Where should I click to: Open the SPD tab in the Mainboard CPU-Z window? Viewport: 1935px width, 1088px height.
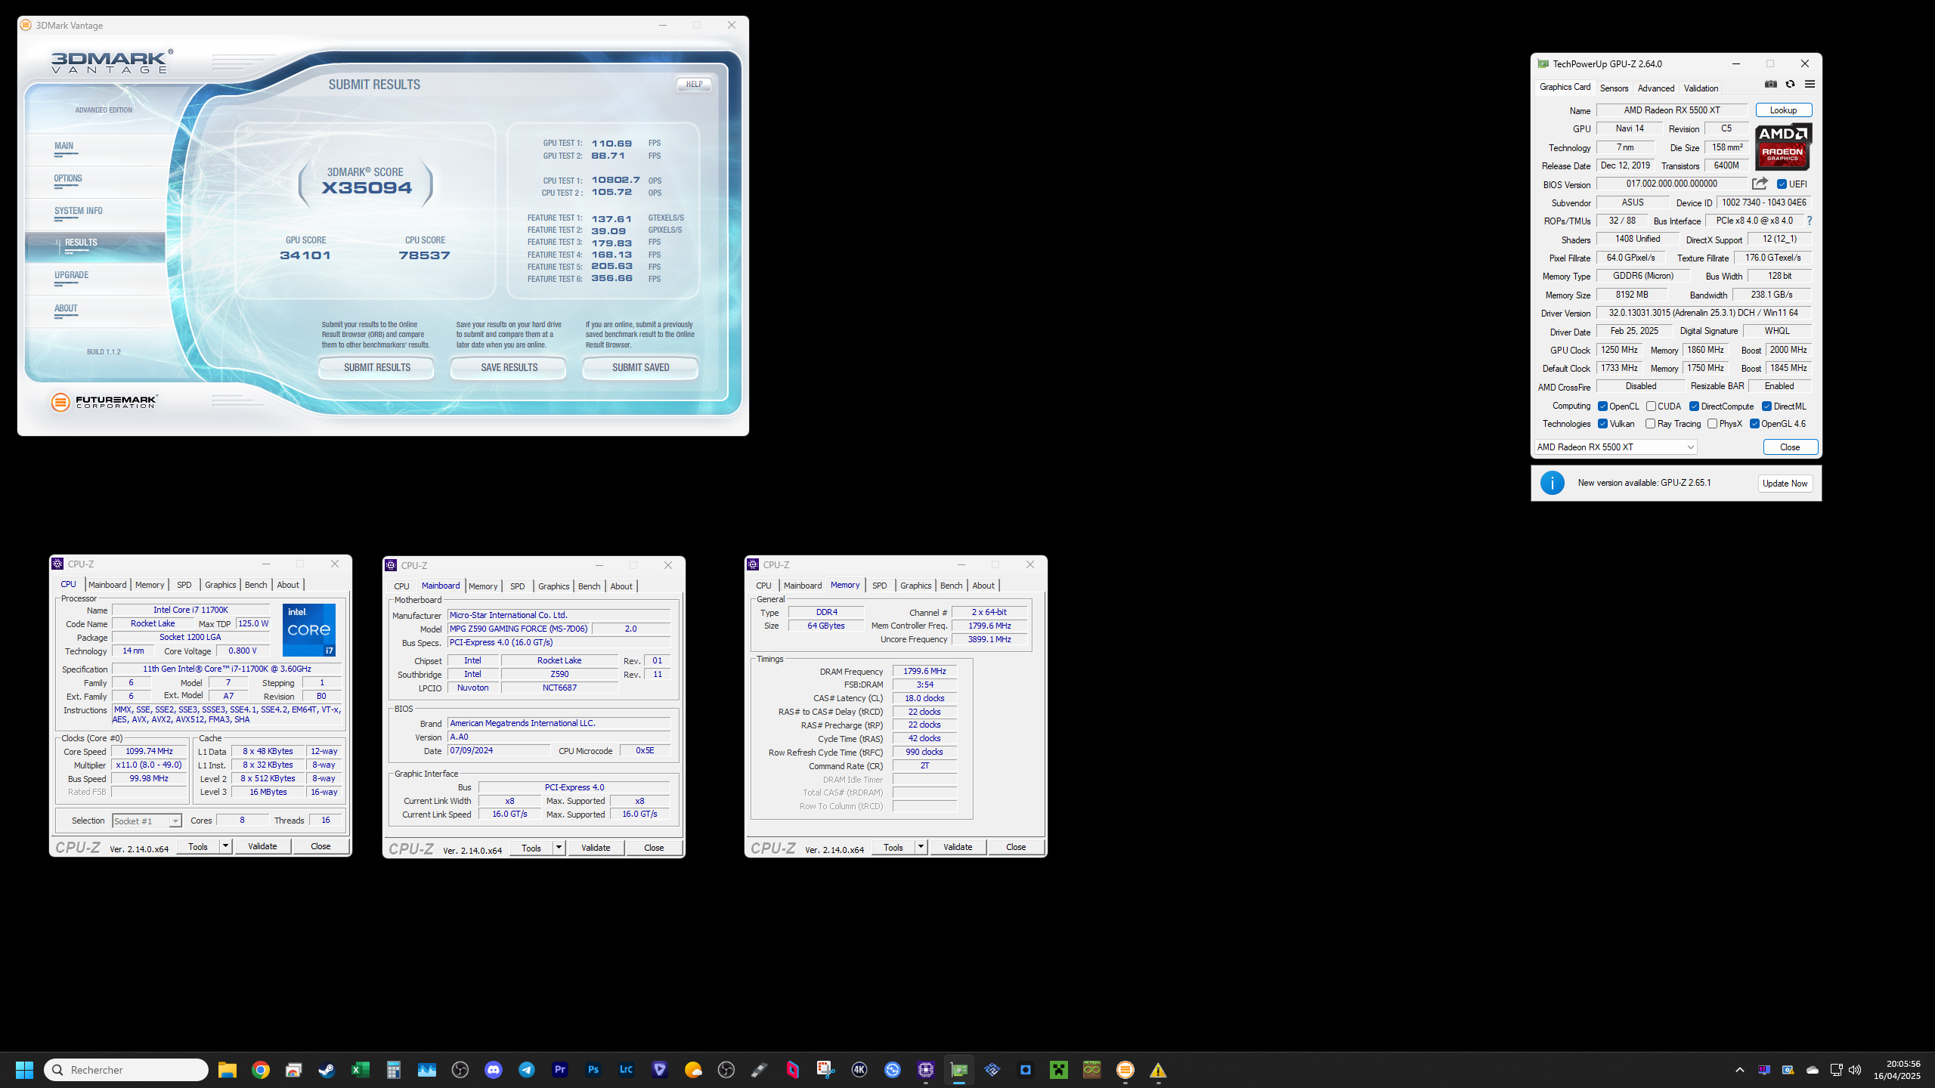(x=517, y=586)
